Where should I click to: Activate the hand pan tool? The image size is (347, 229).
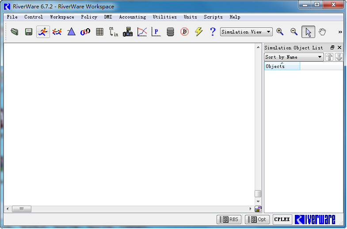[x=322, y=32]
